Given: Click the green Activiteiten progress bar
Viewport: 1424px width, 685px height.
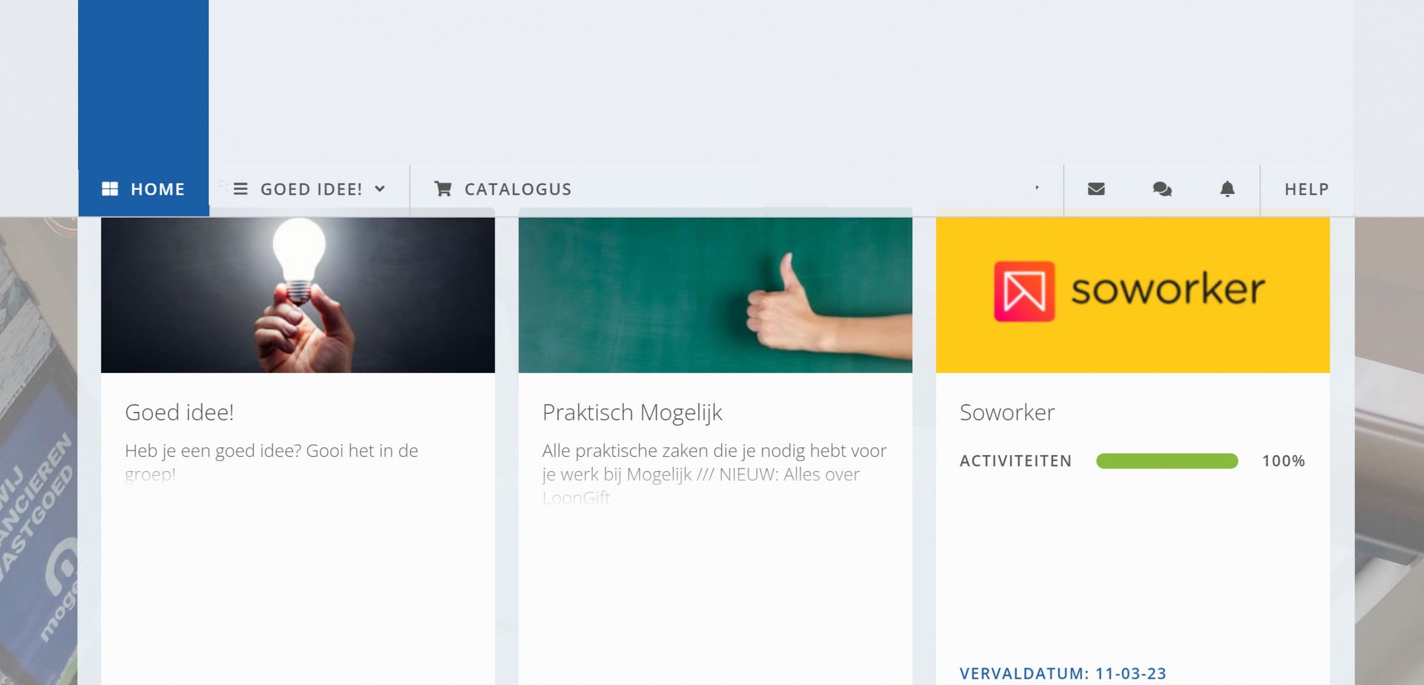Looking at the screenshot, I should (1167, 461).
